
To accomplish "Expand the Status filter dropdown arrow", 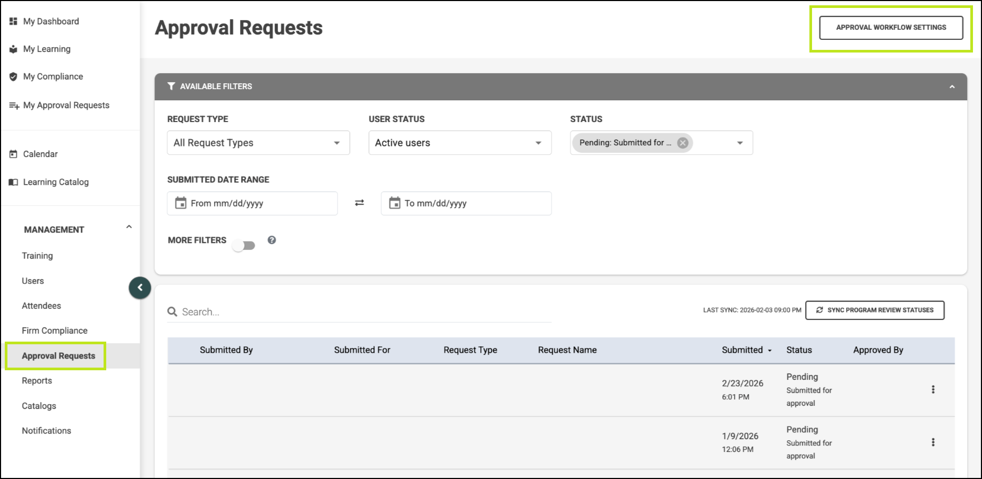I will click(x=740, y=143).
